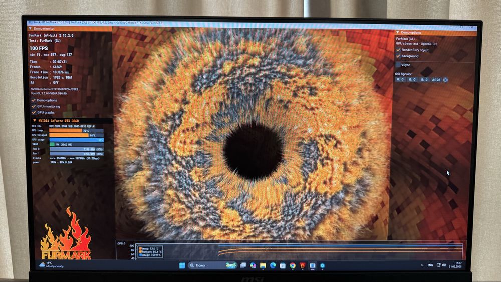
Task: Click the R: 0 color field
Action: (x=400, y=80)
